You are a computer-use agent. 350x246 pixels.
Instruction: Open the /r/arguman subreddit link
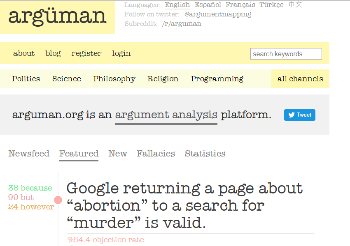click(x=182, y=23)
